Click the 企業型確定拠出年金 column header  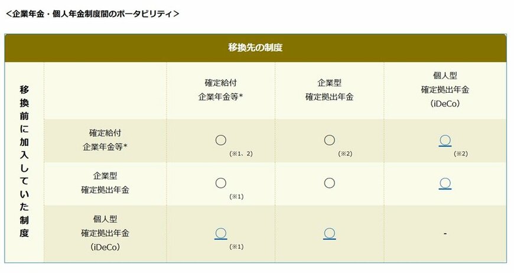pos(329,90)
